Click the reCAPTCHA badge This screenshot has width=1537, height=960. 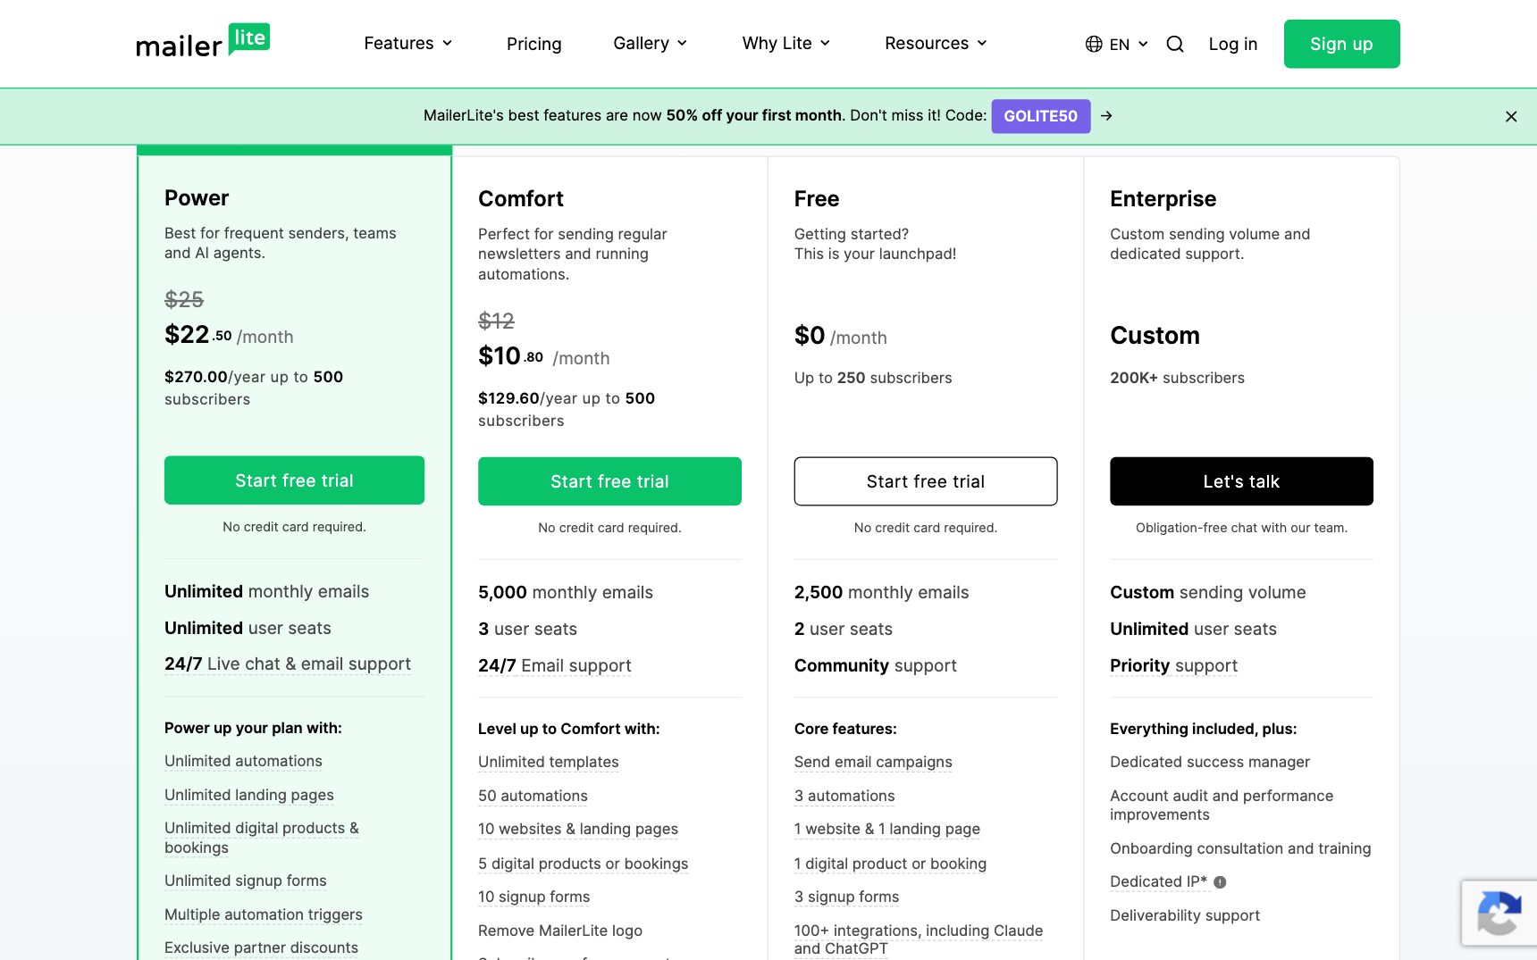click(1499, 913)
